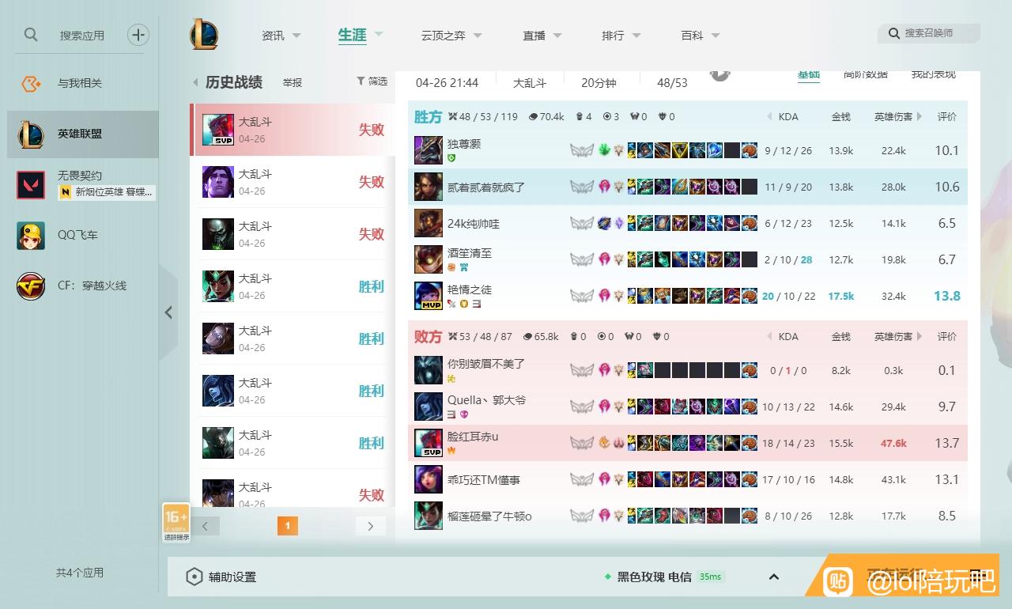
Task: Open the QQ飞车 app icon
Action: tap(31, 235)
